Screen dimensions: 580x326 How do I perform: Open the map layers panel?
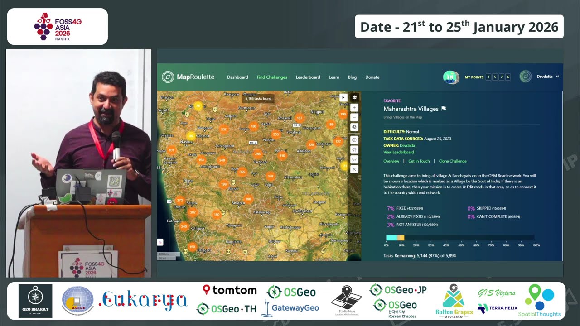coord(354,97)
